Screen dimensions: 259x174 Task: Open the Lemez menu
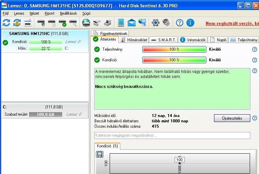coord(19,13)
